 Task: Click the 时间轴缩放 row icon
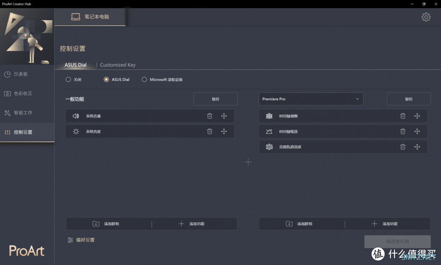tap(269, 131)
